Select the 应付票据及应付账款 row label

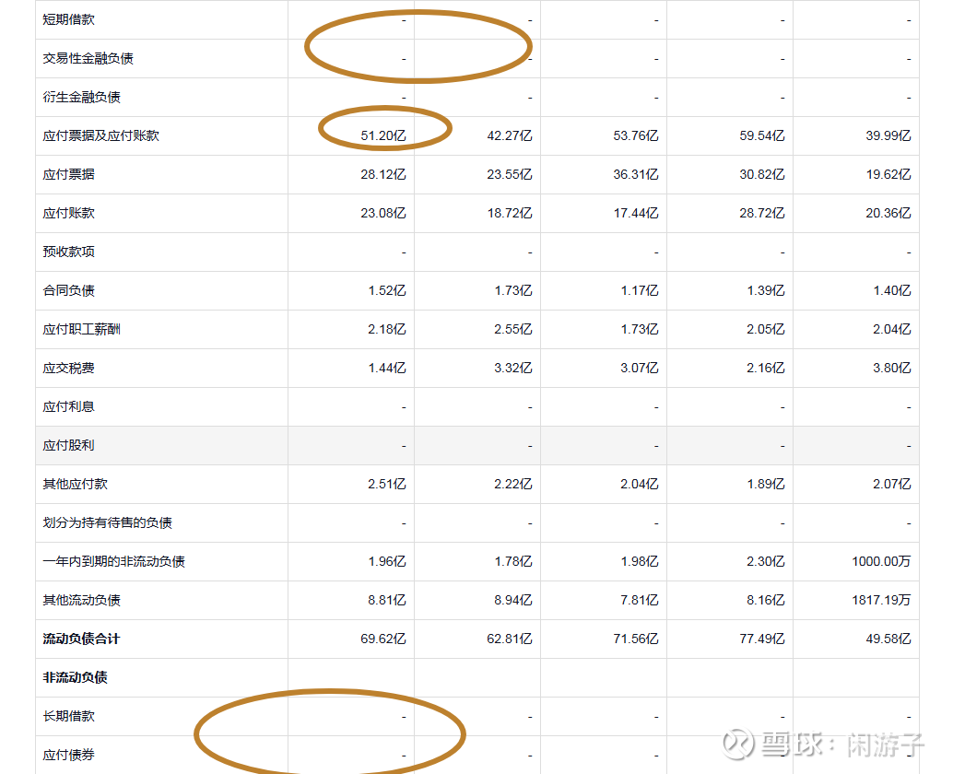pos(100,135)
